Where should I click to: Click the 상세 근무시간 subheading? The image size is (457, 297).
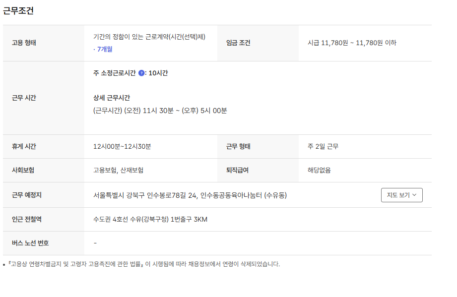coord(112,98)
